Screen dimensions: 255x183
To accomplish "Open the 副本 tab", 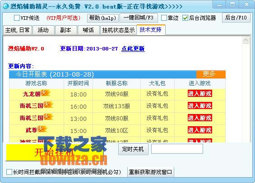I will (66, 30).
